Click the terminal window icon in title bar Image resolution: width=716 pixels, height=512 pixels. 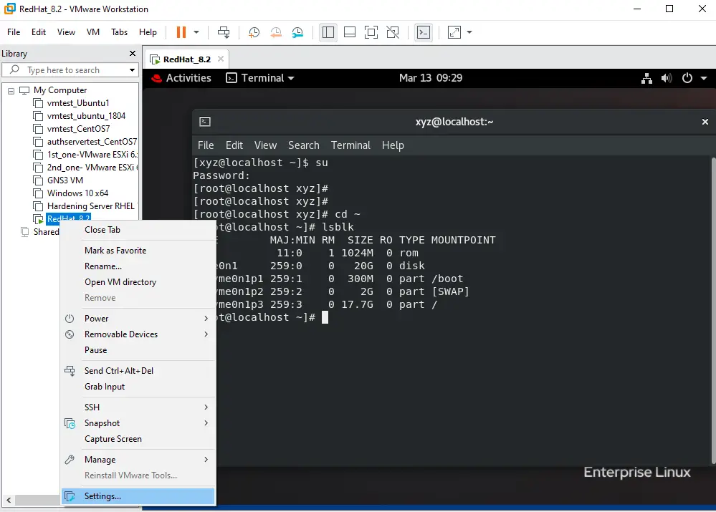click(205, 122)
